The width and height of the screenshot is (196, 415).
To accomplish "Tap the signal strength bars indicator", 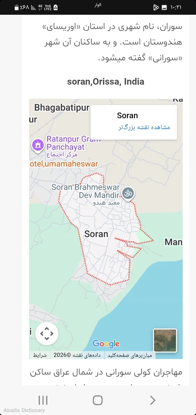I will (x=34, y=7).
